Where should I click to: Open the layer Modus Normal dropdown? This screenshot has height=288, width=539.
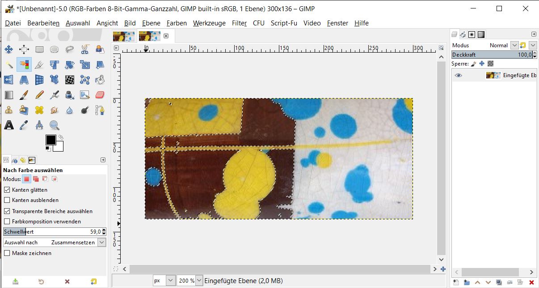[514, 45]
